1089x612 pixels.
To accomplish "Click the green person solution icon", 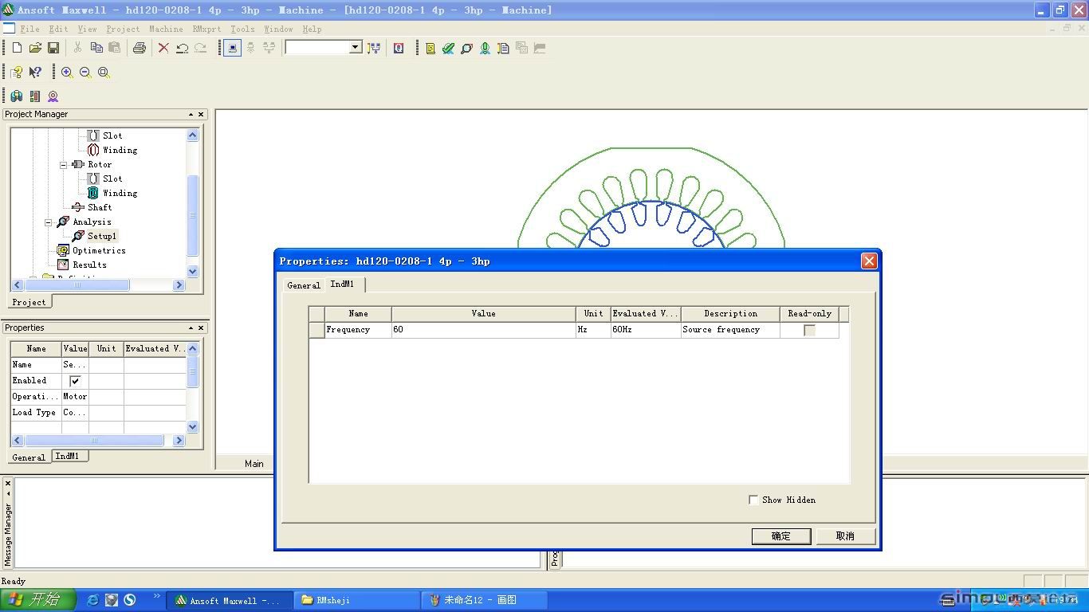I will (485, 48).
